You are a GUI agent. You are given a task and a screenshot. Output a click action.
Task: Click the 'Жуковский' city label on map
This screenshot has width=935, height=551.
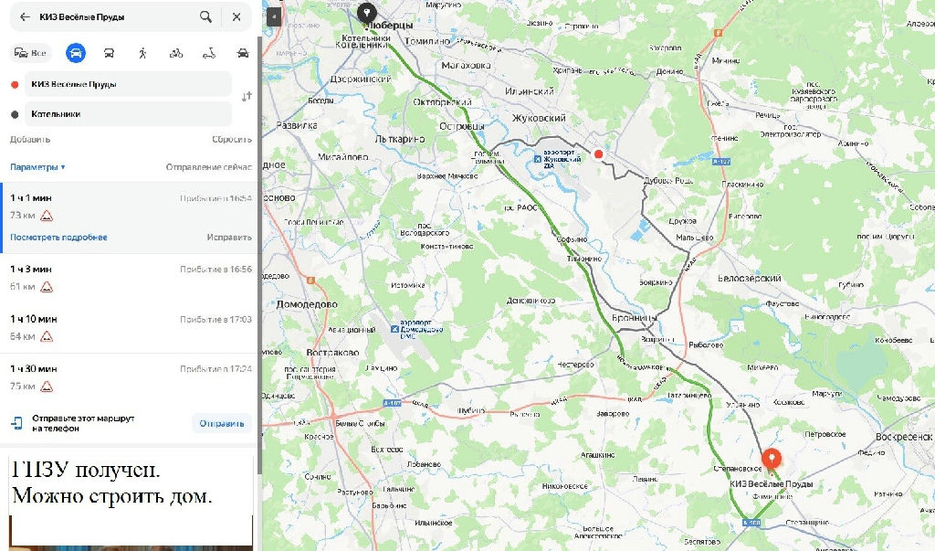539,118
